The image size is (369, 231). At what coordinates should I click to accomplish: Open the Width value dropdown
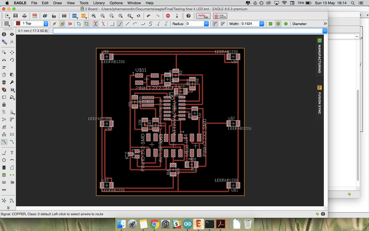[x=262, y=24]
